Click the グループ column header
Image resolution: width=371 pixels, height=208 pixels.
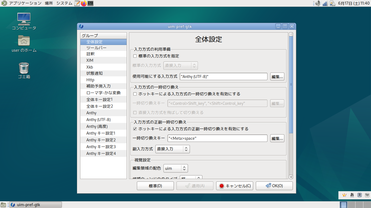[103, 36]
